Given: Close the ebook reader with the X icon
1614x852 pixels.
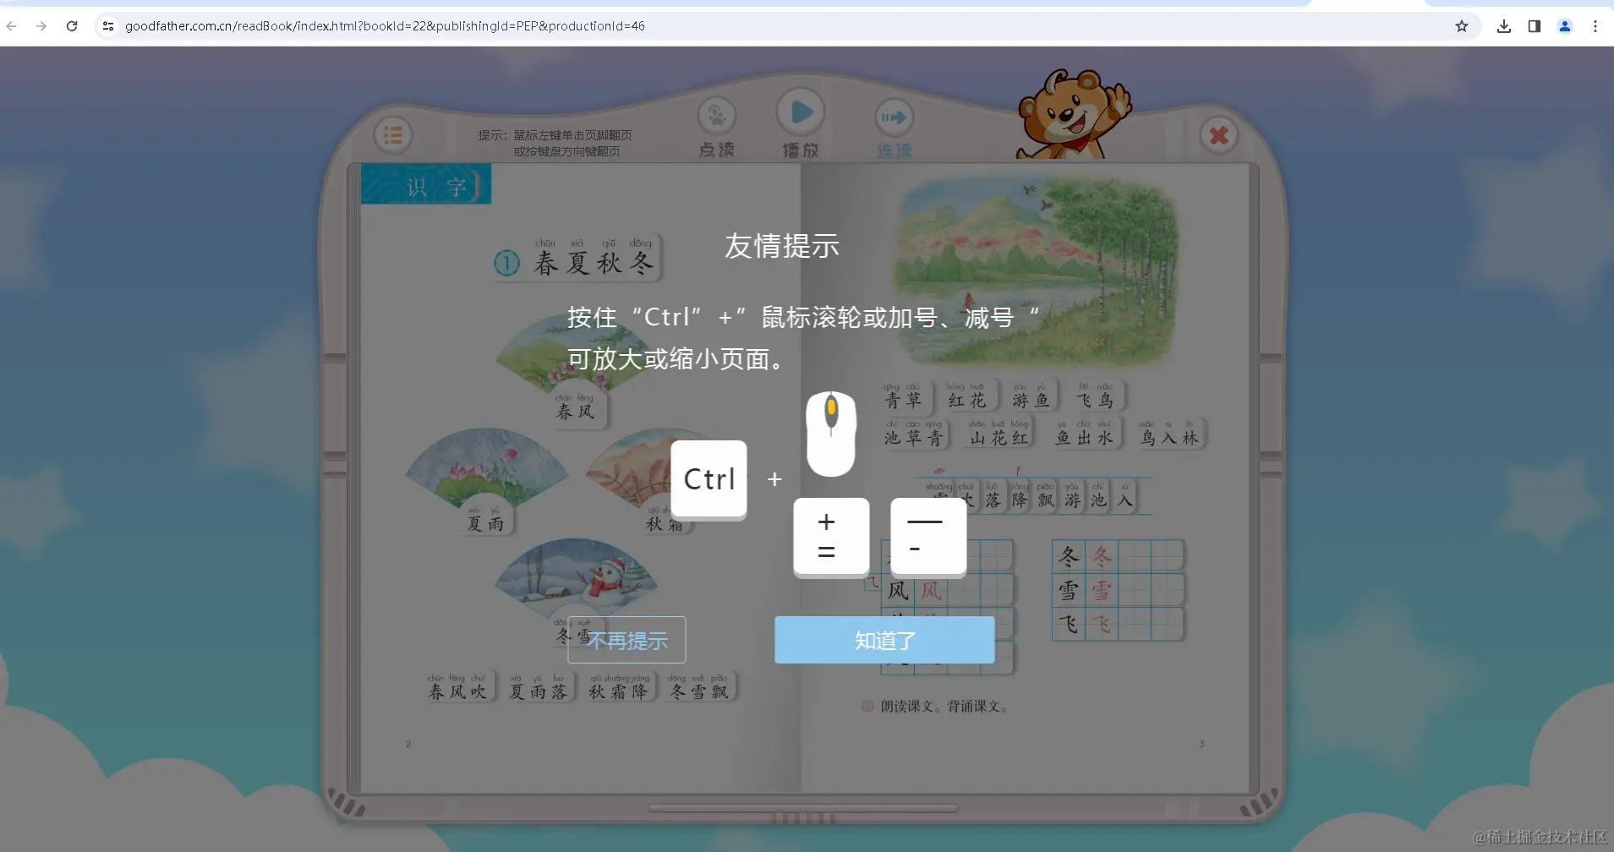Looking at the screenshot, I should 1217,134.
